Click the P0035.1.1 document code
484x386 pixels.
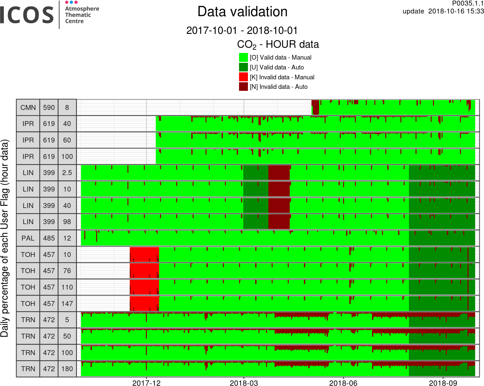pos(468,3)
